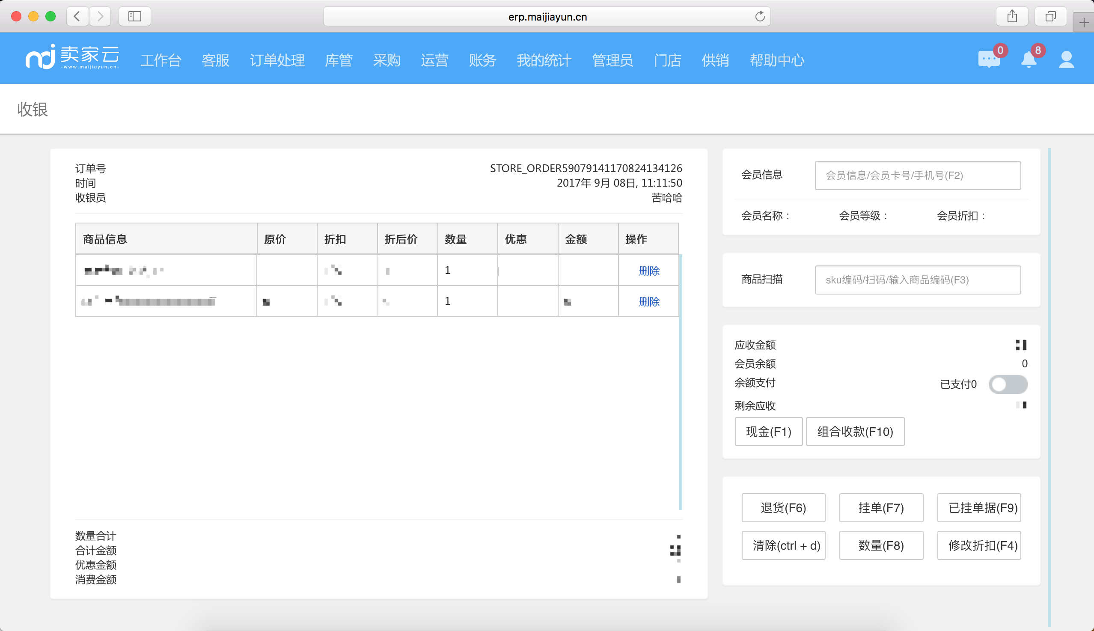Open the user profile avatar icon
This screenshot has width=1094, height=631.
[1066, 60]
